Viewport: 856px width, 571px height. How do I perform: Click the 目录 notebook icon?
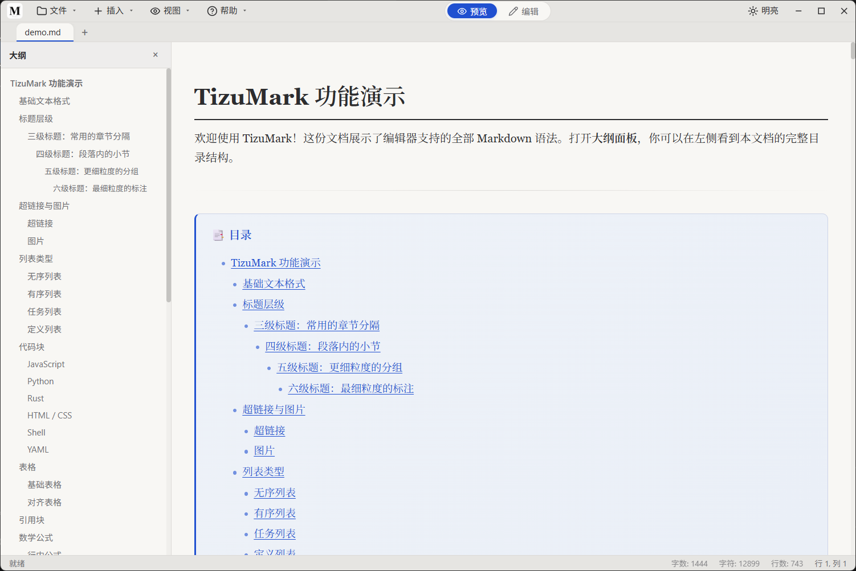(x=218, y=235)
